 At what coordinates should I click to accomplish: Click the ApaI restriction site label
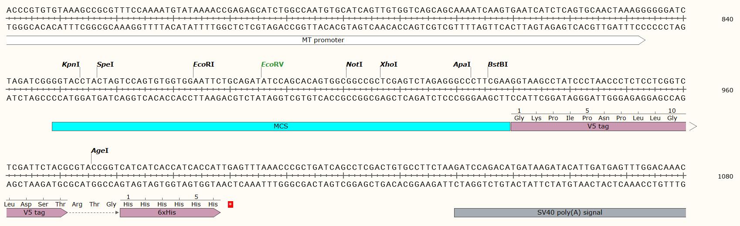coord(462,64)
